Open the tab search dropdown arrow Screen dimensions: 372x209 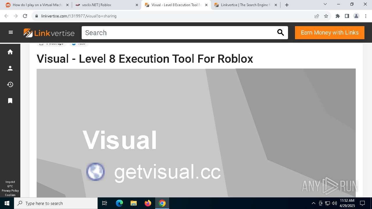325,4
